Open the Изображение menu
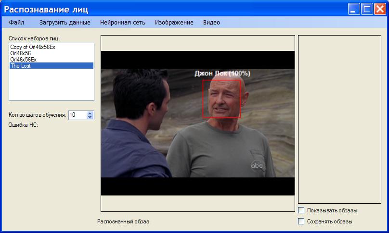This screenshot has width=389, height=233. click(174, 23)
